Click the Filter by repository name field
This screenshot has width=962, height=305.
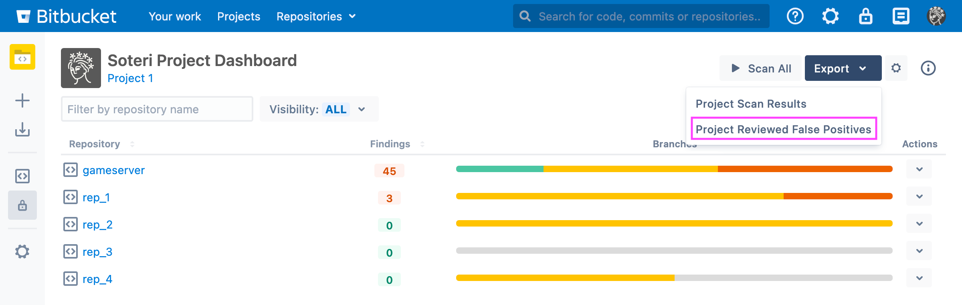[157, 109]
